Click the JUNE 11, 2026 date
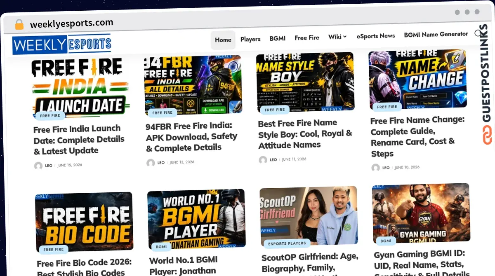 pos(294,159)
